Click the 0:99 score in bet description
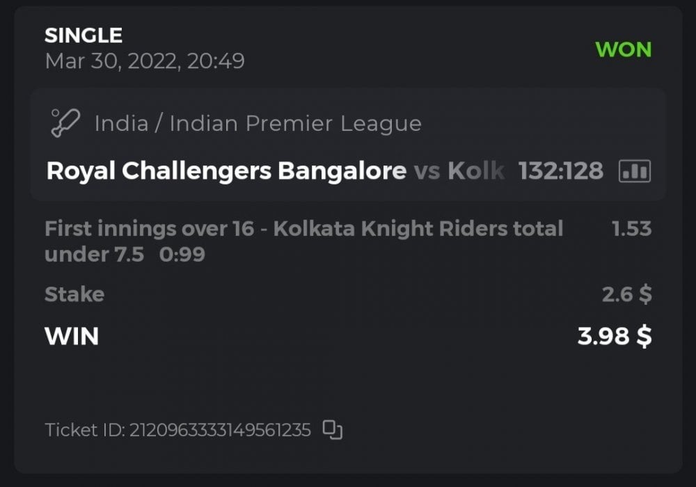696x487 pixels. tap(182, 255)
